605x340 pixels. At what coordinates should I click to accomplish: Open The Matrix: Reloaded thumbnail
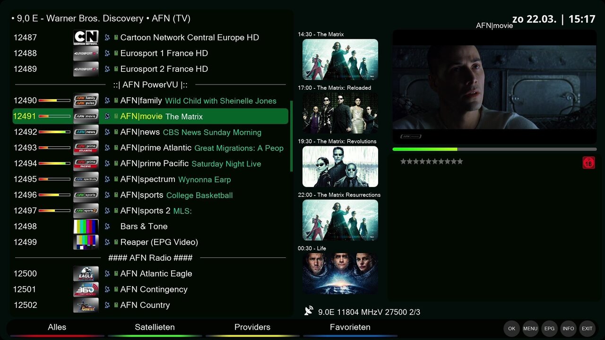[x=340, y=113]
